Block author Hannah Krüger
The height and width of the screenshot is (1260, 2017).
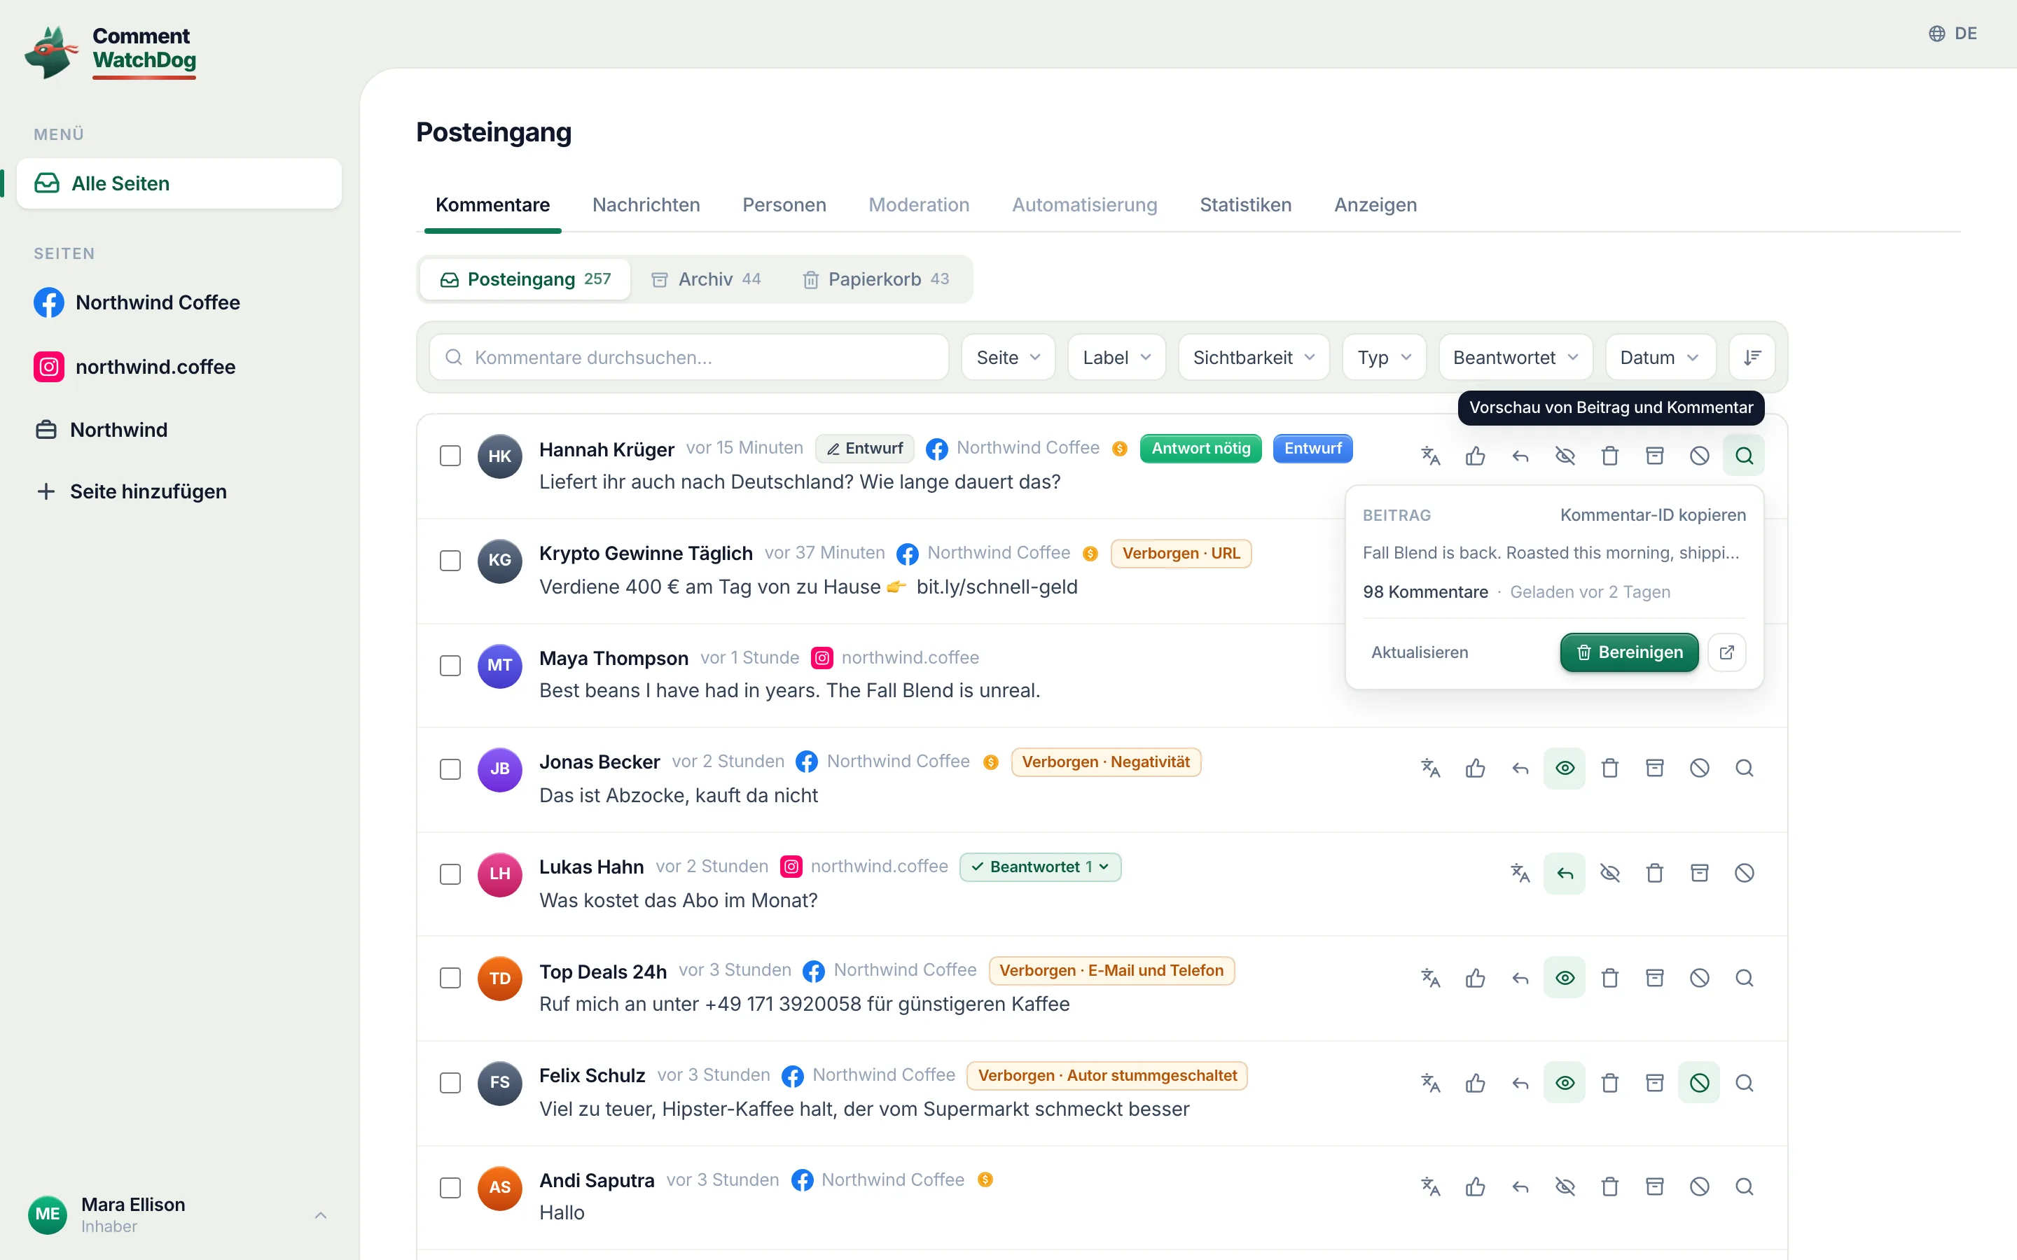(1700, 456)
